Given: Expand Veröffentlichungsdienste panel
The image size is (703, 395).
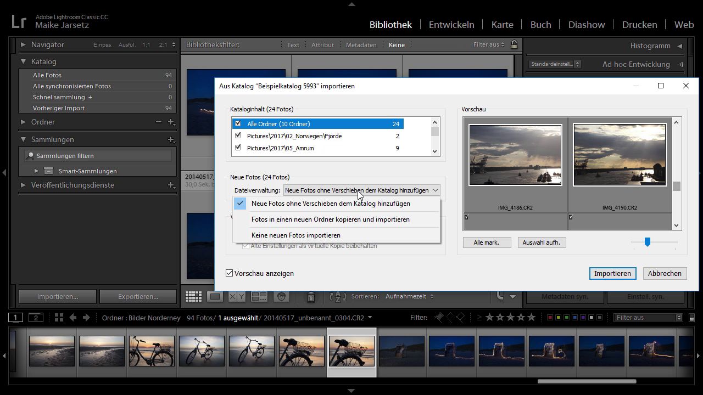Looking at the screenshot, I should (x=23, y=185).
